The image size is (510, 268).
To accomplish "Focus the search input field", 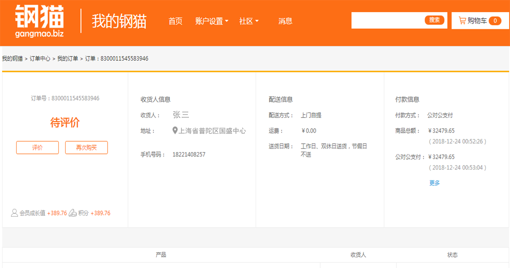I will (388, 20).
